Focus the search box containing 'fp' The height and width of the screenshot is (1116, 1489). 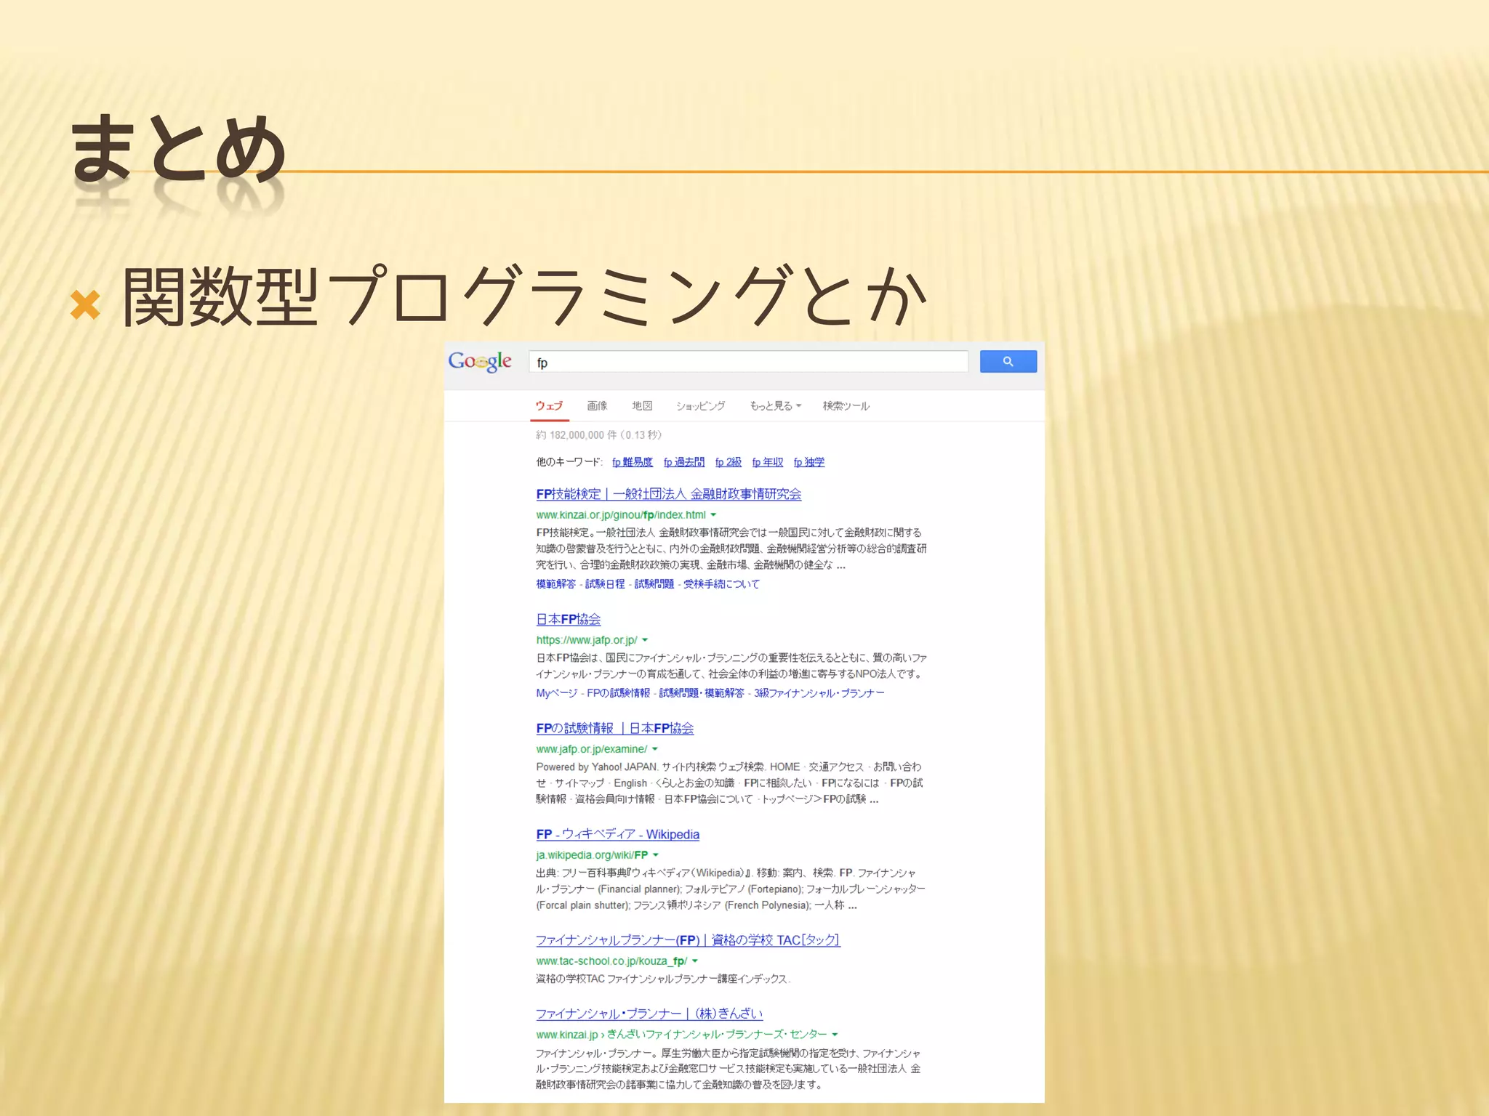[748, 362]
